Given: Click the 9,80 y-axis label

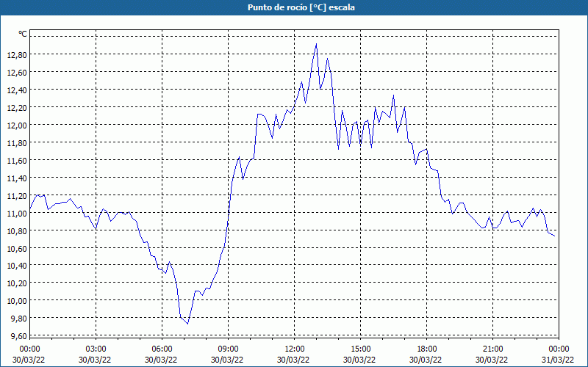Looking at the screenshot, I should (19, 319).
